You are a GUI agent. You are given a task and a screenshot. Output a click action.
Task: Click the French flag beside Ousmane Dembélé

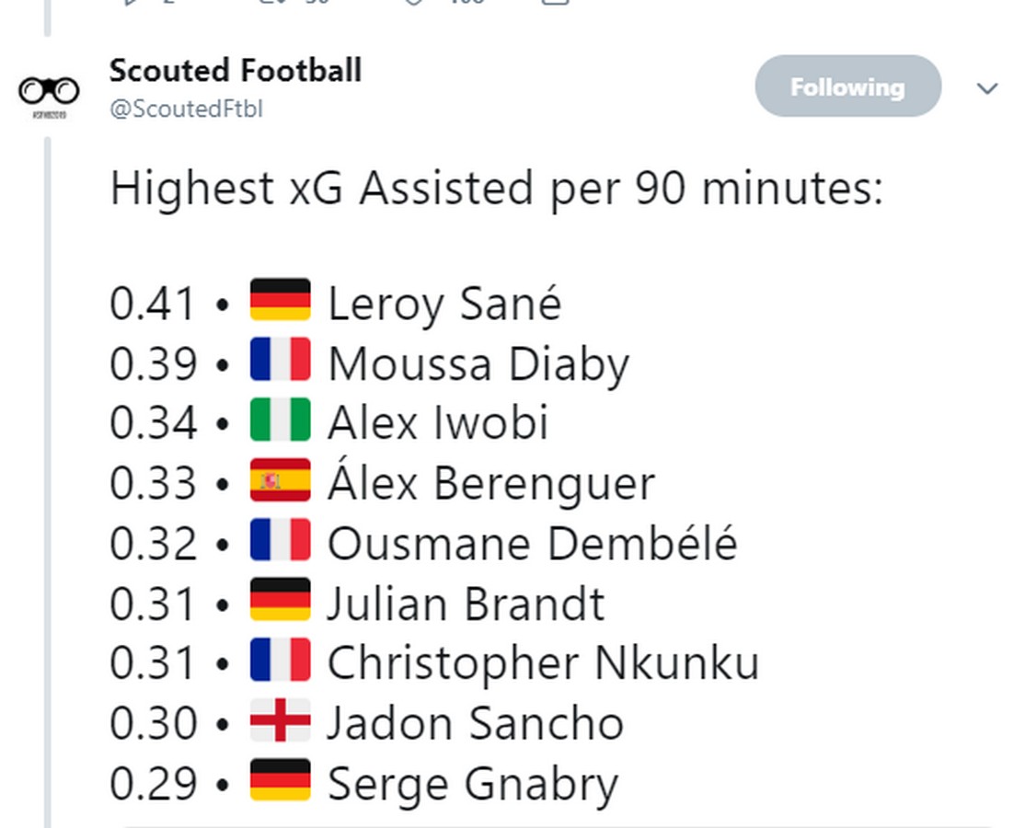coord(280,540)
